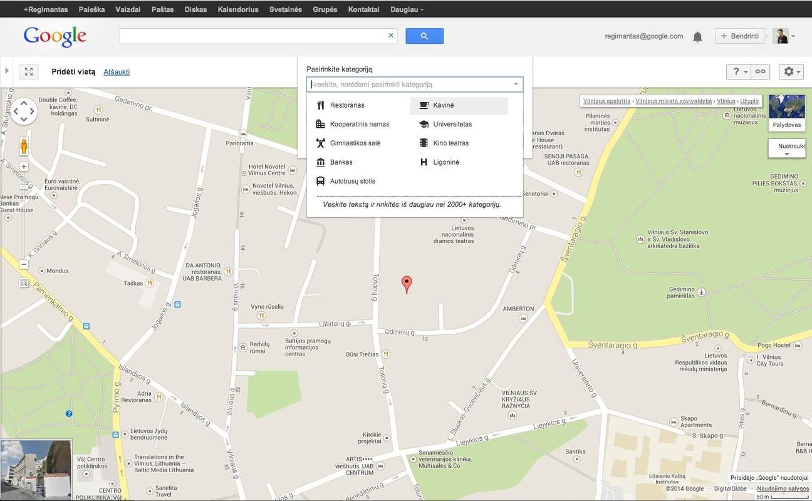
Task: Clear search box with the X icon
Action: 391,36
